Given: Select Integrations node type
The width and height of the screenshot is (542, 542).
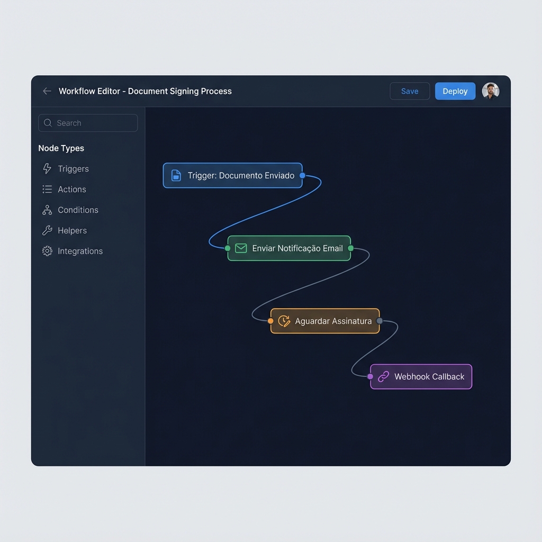Looking at the screenshot, I should point(80,251).
